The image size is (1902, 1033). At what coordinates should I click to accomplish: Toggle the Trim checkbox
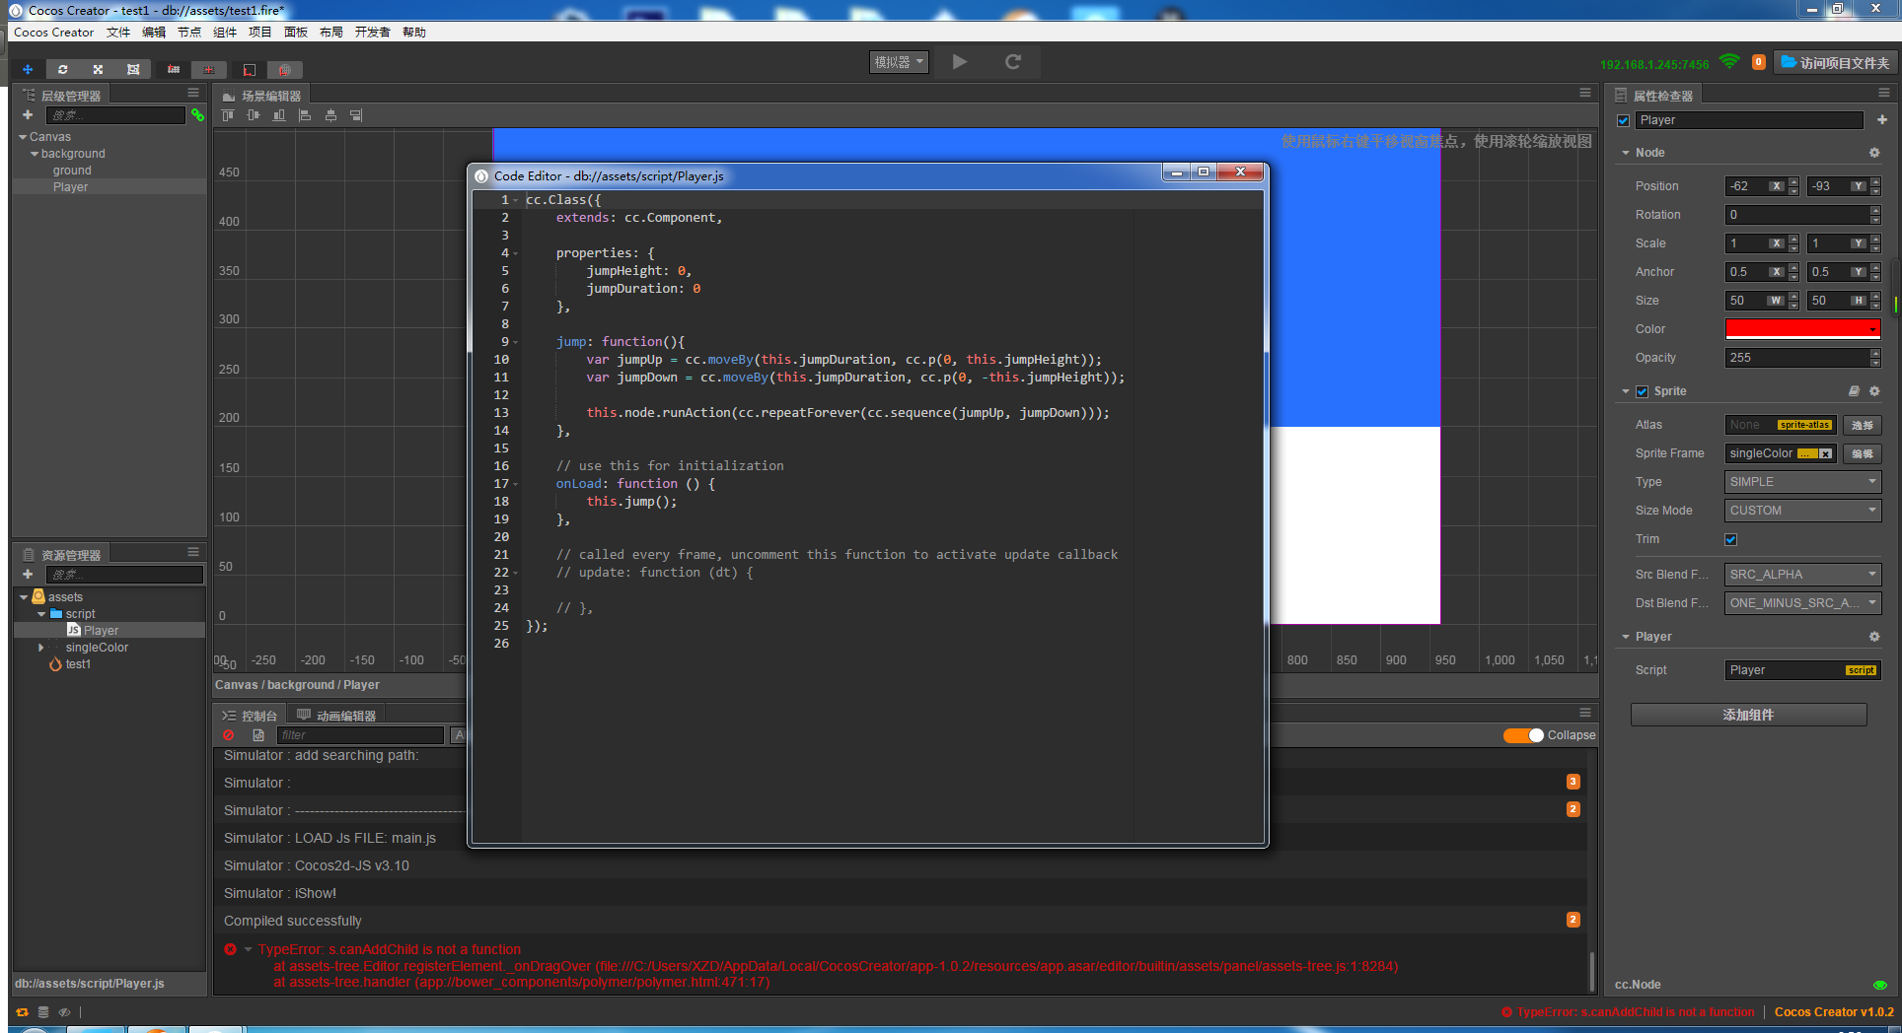tap(1730, 539)
